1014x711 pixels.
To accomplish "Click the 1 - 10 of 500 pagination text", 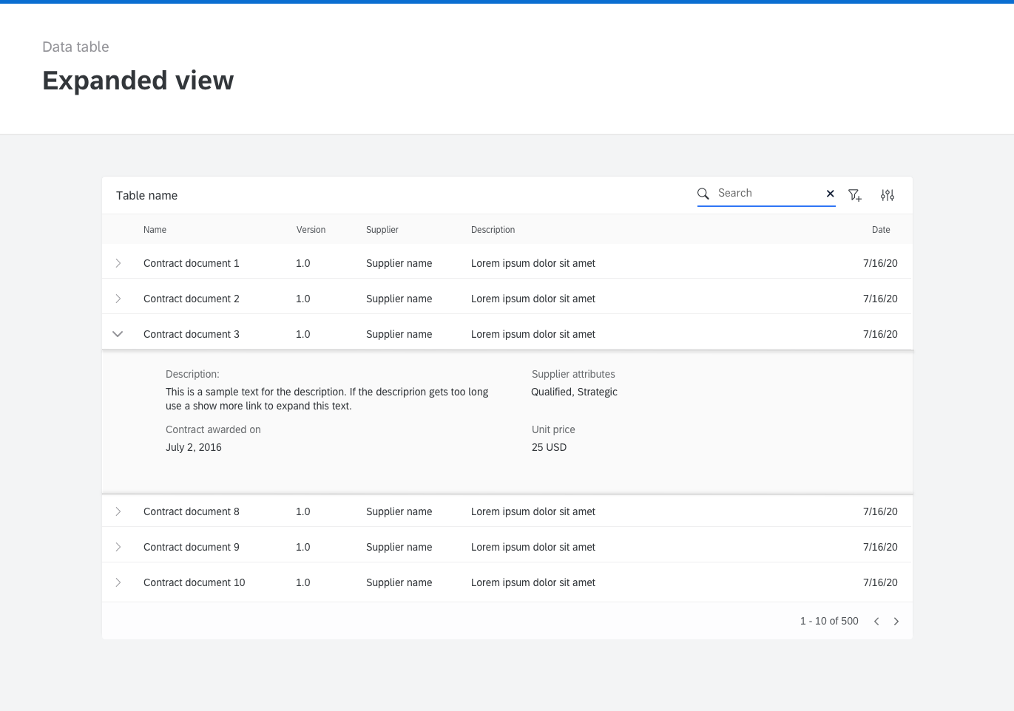I will (828, 621).
